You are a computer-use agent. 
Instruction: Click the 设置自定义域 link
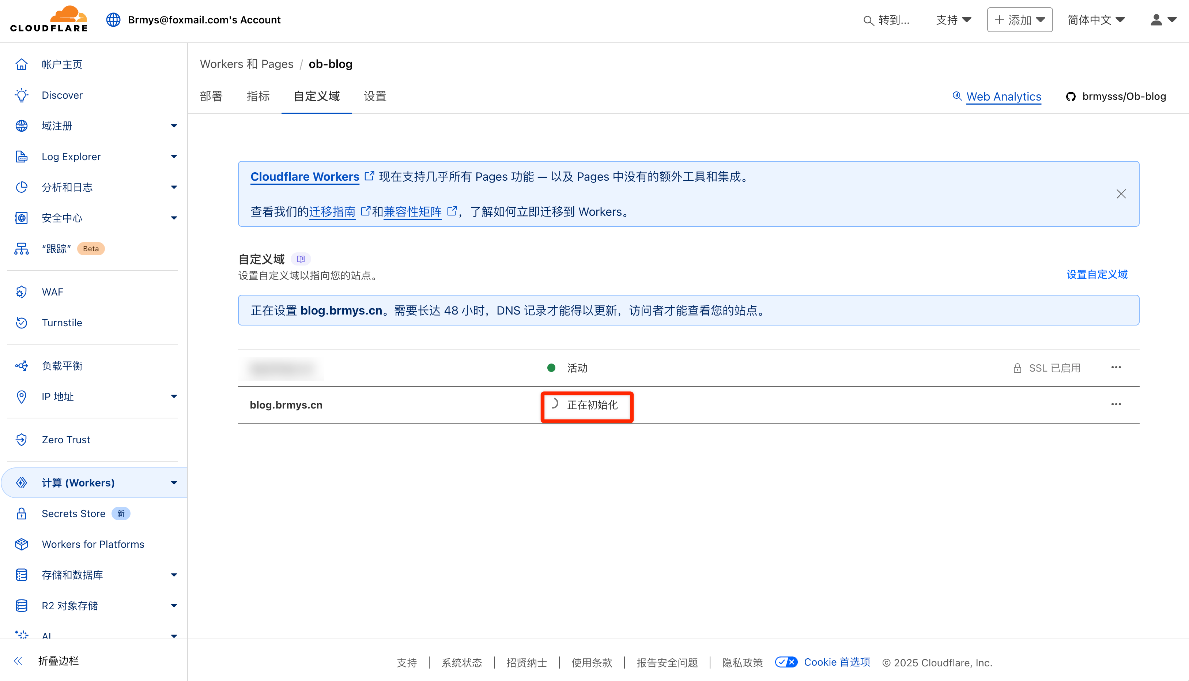click(1097, 275)
